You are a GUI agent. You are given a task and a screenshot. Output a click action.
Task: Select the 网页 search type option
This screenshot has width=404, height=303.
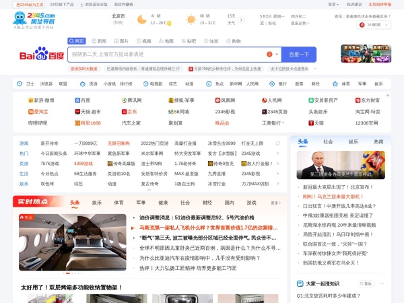point(77,40)
